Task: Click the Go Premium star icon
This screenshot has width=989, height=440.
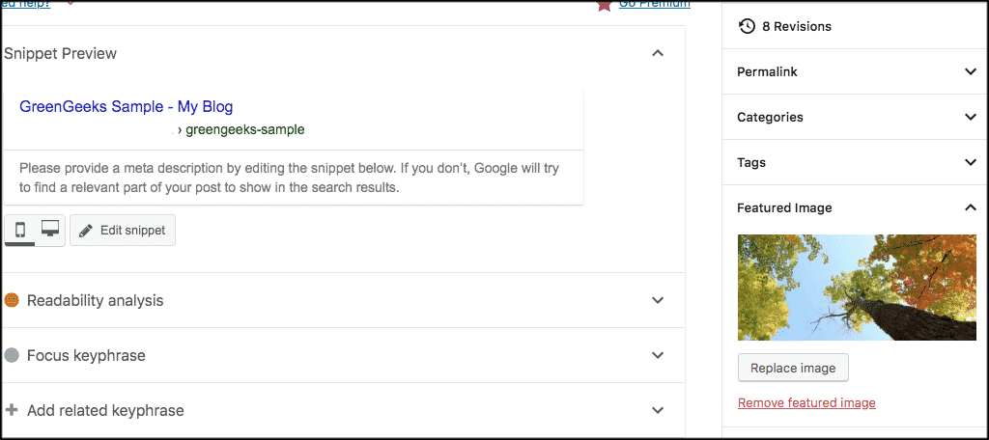Action: point(605,5)
